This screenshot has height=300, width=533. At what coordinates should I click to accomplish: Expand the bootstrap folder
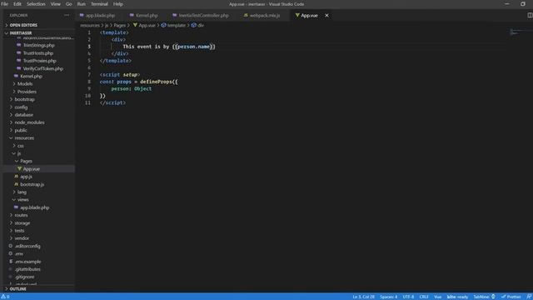24,99
